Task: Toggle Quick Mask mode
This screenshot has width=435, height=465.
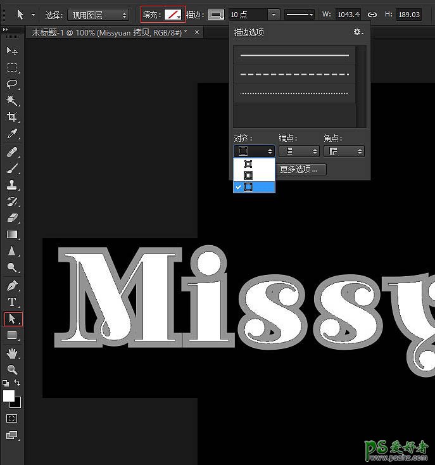Action: pyautogui.click(x=12, y=418)
